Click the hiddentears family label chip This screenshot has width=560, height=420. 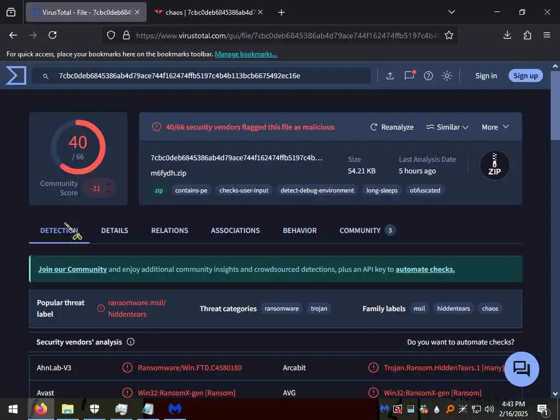pos(453,308)
